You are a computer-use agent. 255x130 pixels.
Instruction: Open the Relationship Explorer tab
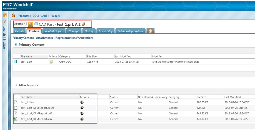[x=131, y=31]
